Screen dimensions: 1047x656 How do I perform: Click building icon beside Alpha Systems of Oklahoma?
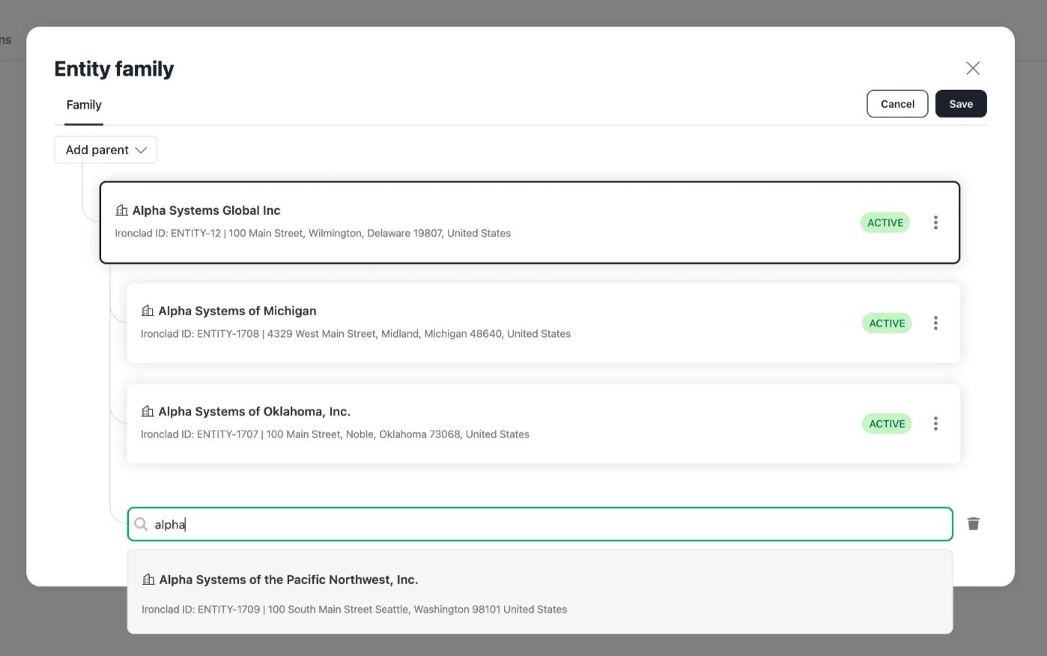tap(148, 412)
